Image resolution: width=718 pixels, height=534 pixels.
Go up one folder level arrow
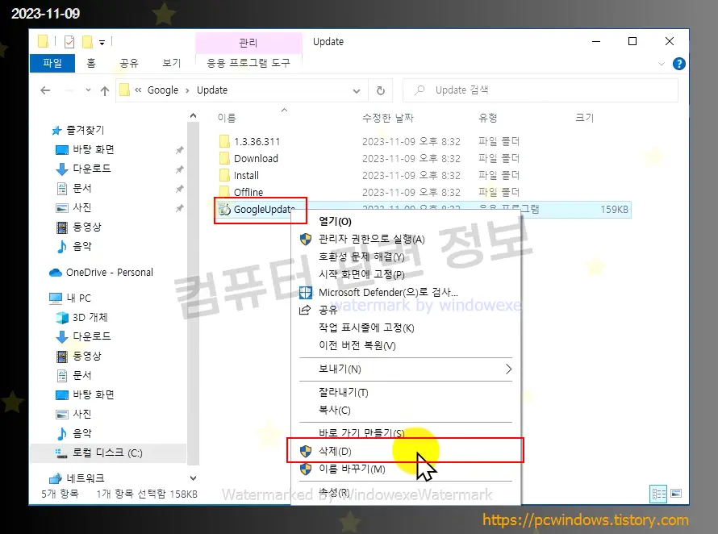[x=105, y=90]
